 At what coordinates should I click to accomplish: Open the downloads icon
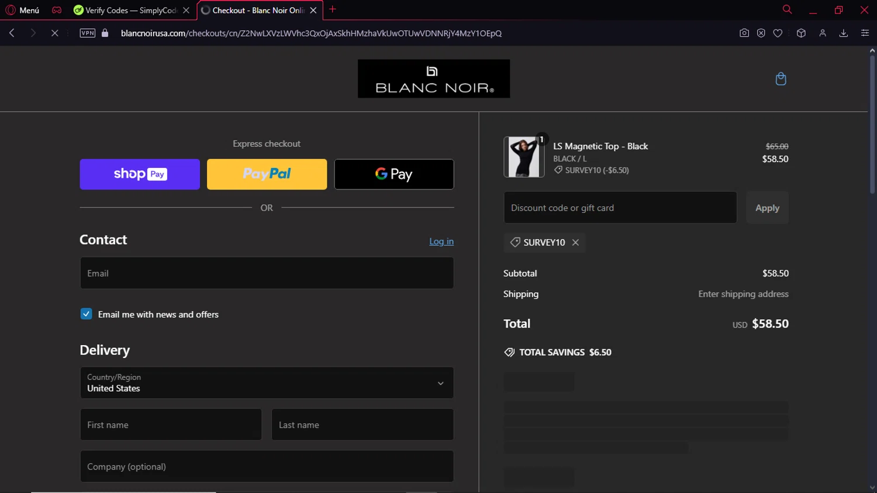click(844, 33)
